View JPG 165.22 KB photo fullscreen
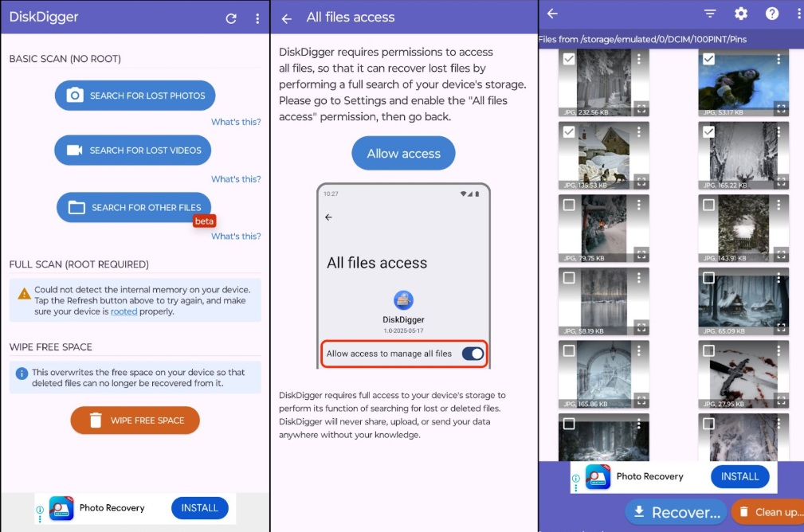Viewport: 804px width, 532px height. pyautogui.click(x=781, y=182)
